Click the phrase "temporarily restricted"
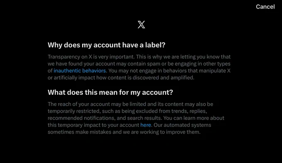The width and height of the screenshot is (282, 163). coord(73,111)
